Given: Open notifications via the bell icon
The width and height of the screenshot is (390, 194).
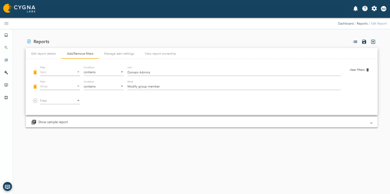Looking at the screenshot, I should tap(355, 9).
